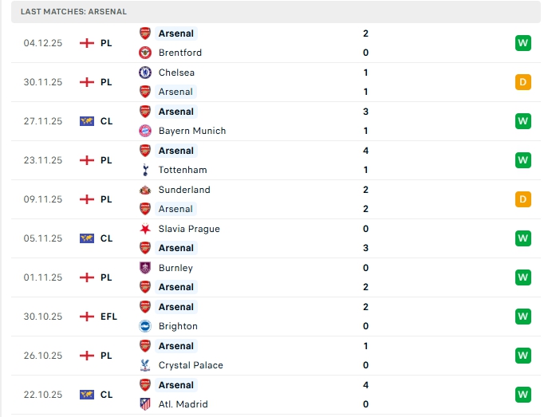Open the Tottenham team link
The image size is (548, 417).
[183, 170]
